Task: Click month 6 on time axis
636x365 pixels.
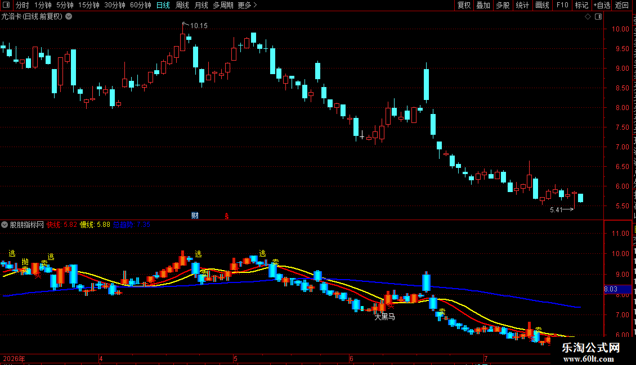Action: pos(351,358)
